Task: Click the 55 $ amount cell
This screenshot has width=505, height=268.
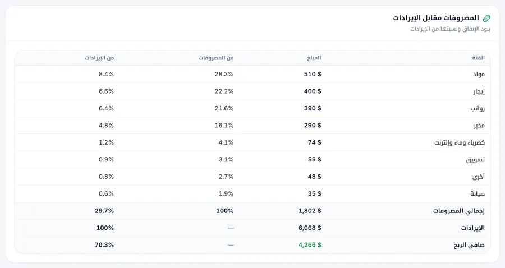Action: pyautogui.click(x=315, y=159)
